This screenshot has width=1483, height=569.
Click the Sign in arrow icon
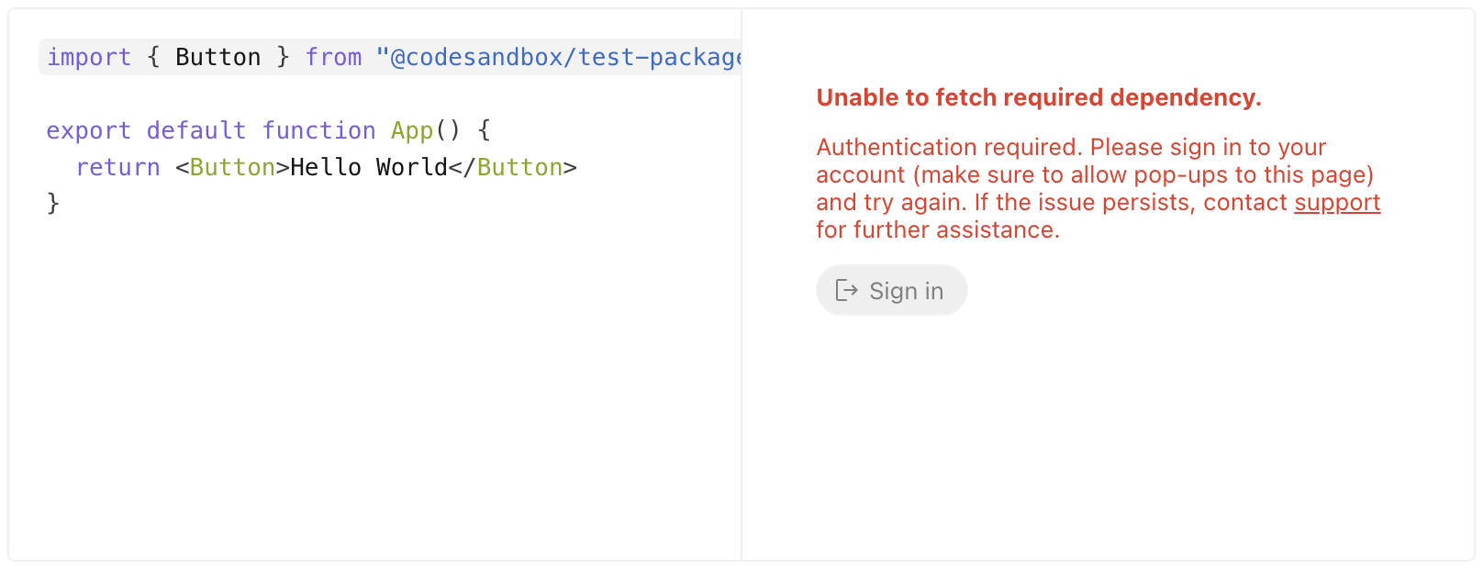(846, 291)
